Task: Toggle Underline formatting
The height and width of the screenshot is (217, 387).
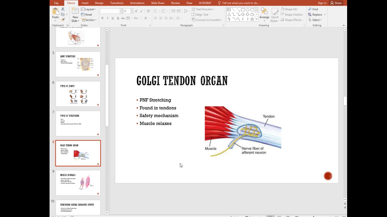Action: click(x=112, y=18)
